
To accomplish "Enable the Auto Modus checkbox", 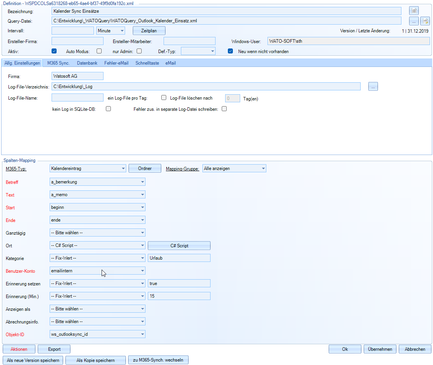I will [x=99, y=51].
